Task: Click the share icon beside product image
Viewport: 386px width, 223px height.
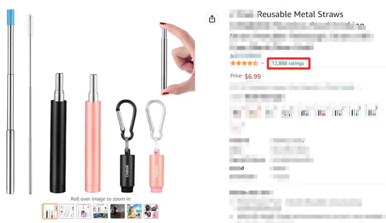Action: [x=212, y=19]
